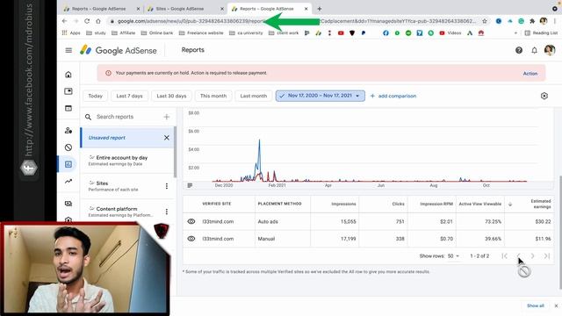Open Blocking controls sidebar icon

point(68,147)
